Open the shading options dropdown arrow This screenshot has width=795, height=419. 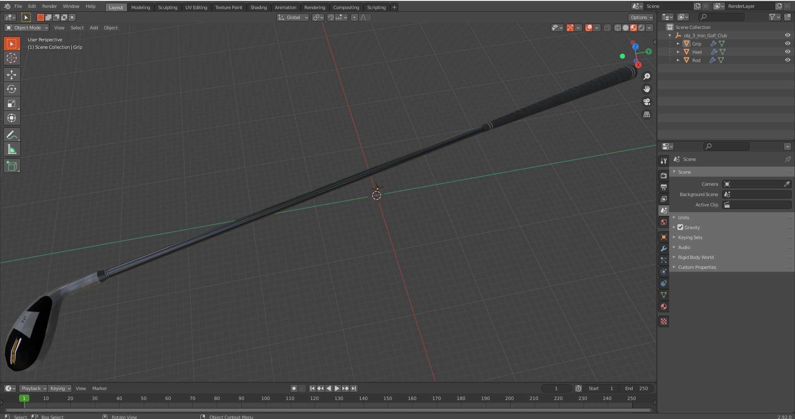click(x=649, y=28)
